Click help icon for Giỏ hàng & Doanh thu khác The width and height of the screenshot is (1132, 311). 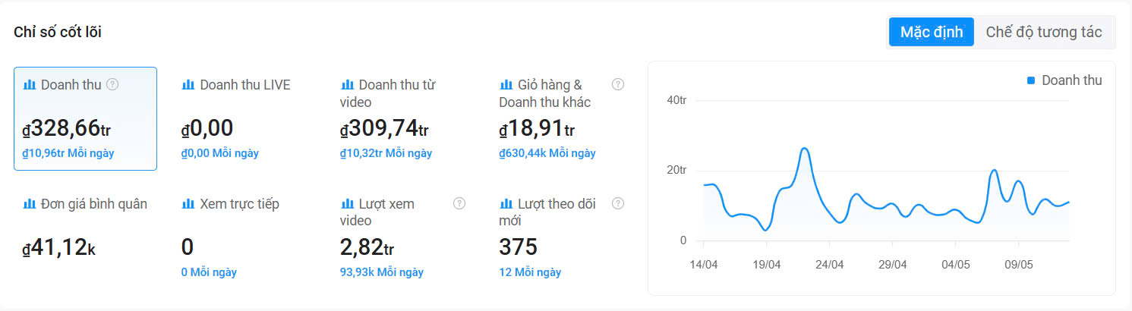tap(618, 84)
